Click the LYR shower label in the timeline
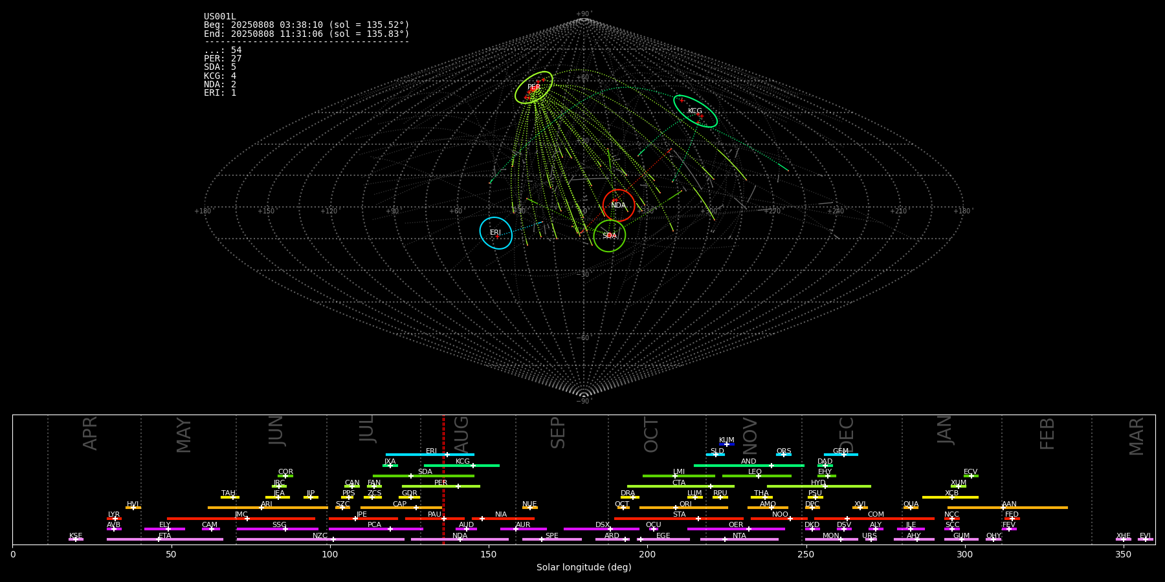 [114, 515]
